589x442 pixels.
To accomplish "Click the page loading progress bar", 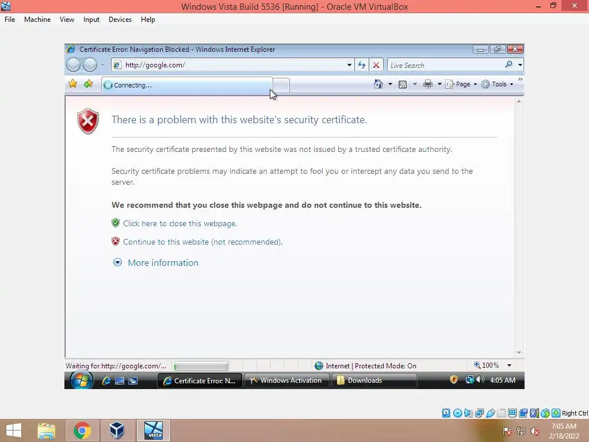I will click(201, 365).
